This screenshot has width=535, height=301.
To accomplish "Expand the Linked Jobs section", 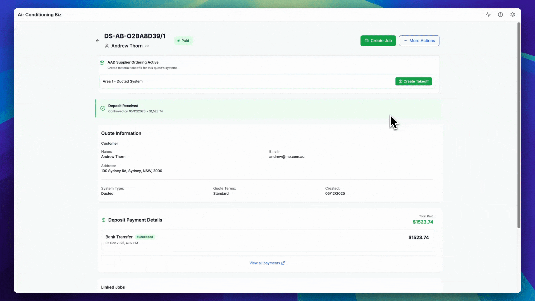I will pyautogui.click(x=113, y=287).
